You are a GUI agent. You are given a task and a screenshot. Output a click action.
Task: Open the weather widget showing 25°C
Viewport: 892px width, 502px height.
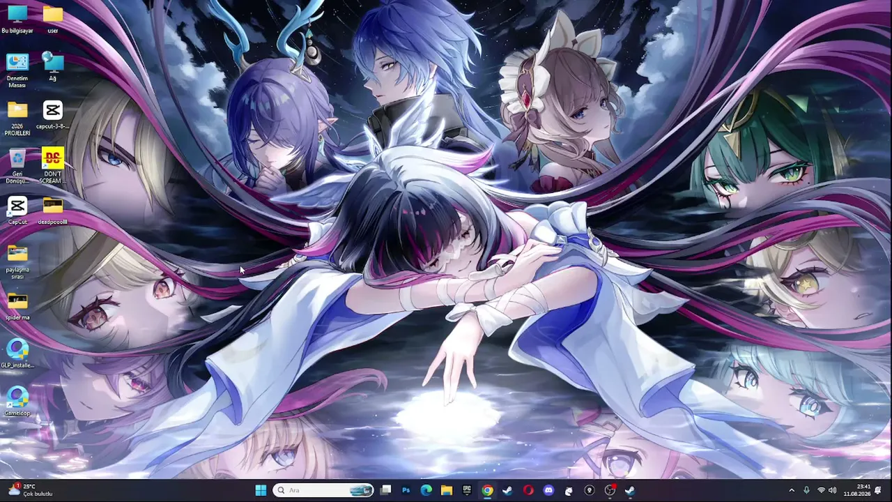click(x=29, y=490)
